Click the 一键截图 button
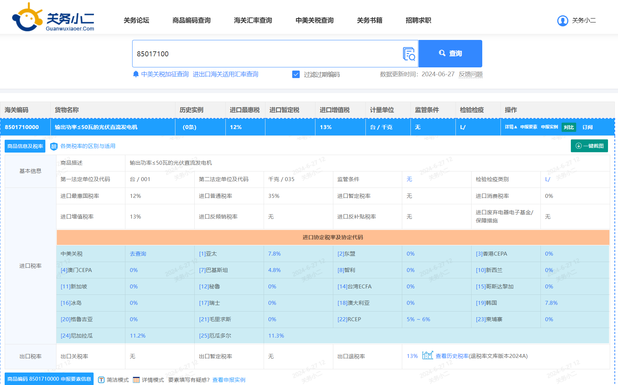 point(589,146)
